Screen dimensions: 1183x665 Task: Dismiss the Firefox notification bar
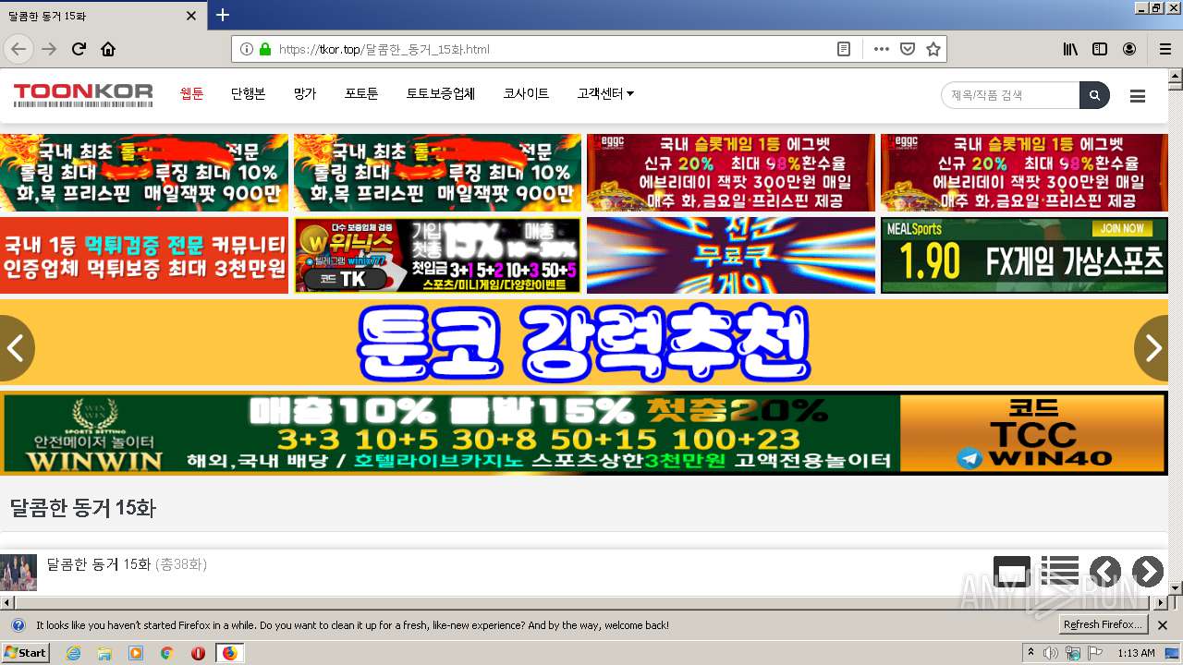1163,625
